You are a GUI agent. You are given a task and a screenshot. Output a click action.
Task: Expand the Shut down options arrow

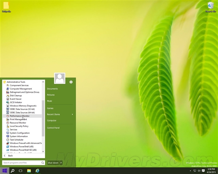point(61,163)
